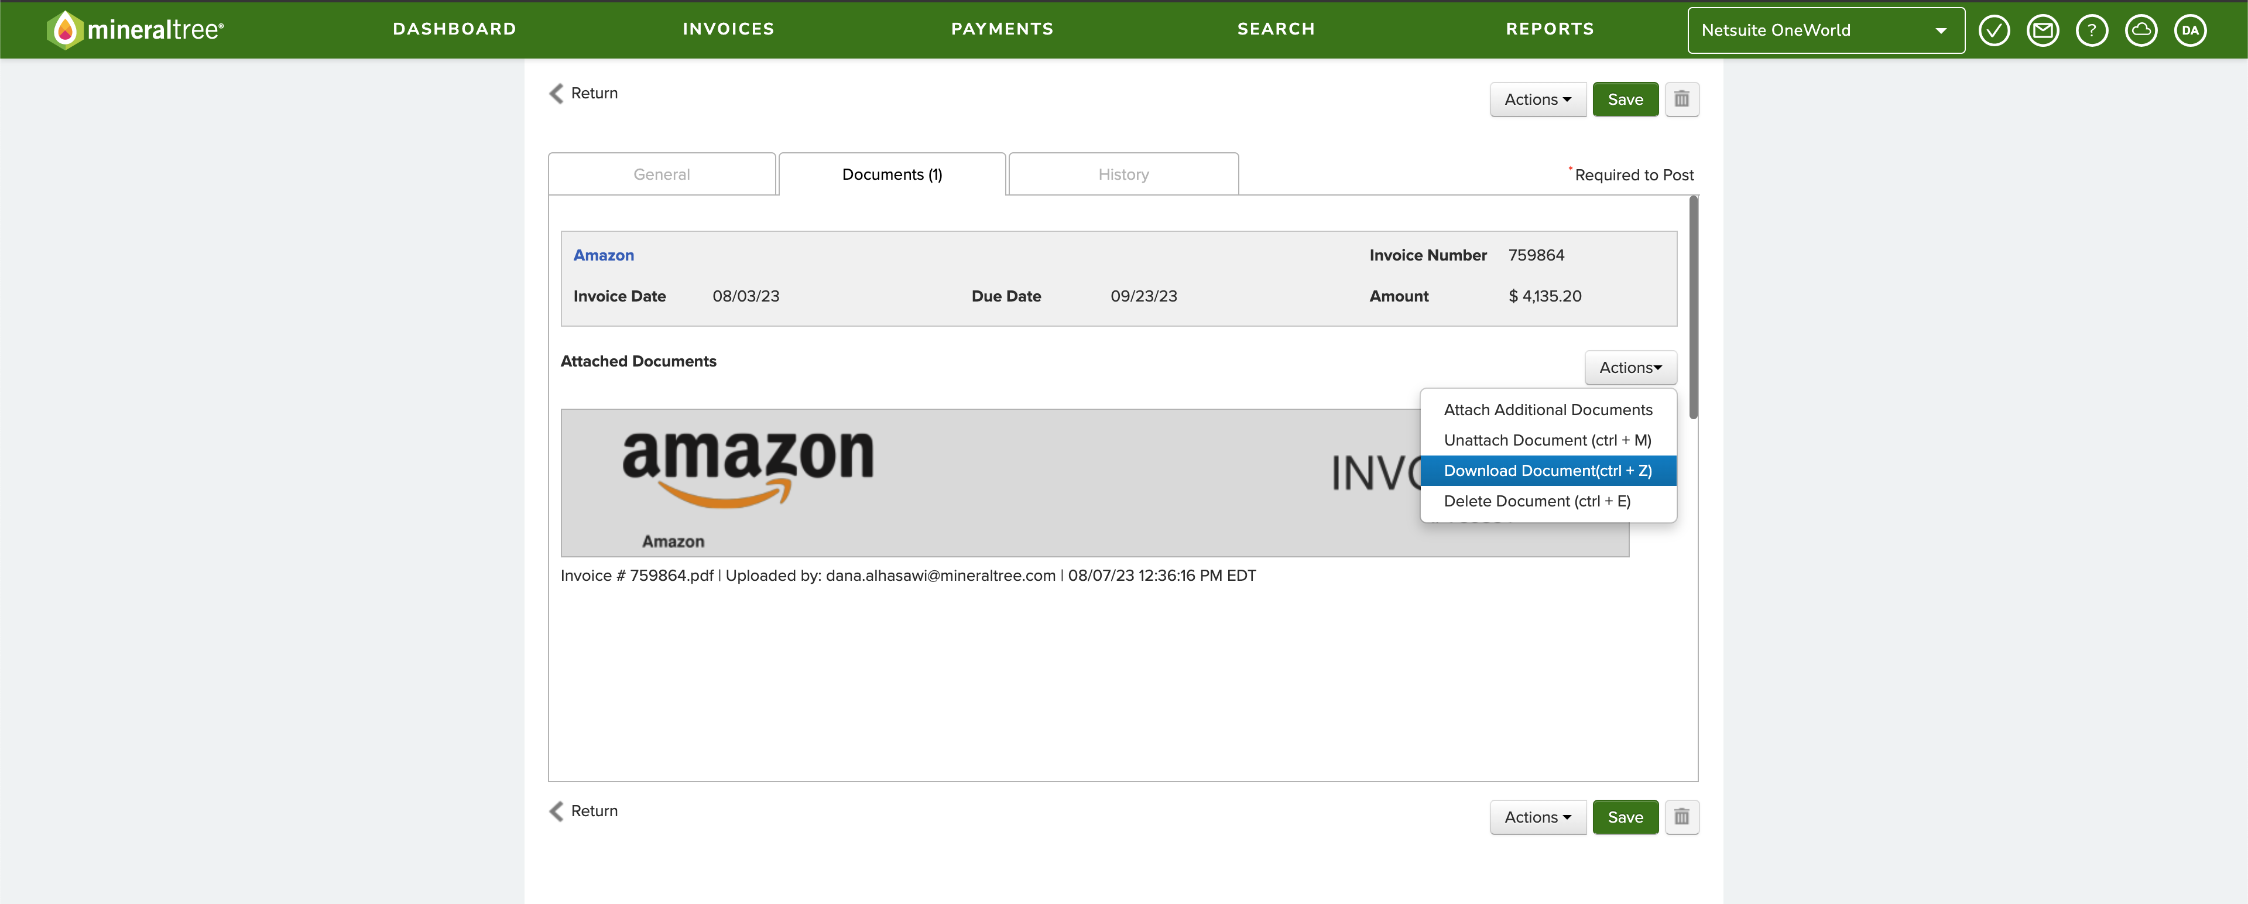
Task: Click the invoice date 08/03/23
Action: click(x=745, y=297)
